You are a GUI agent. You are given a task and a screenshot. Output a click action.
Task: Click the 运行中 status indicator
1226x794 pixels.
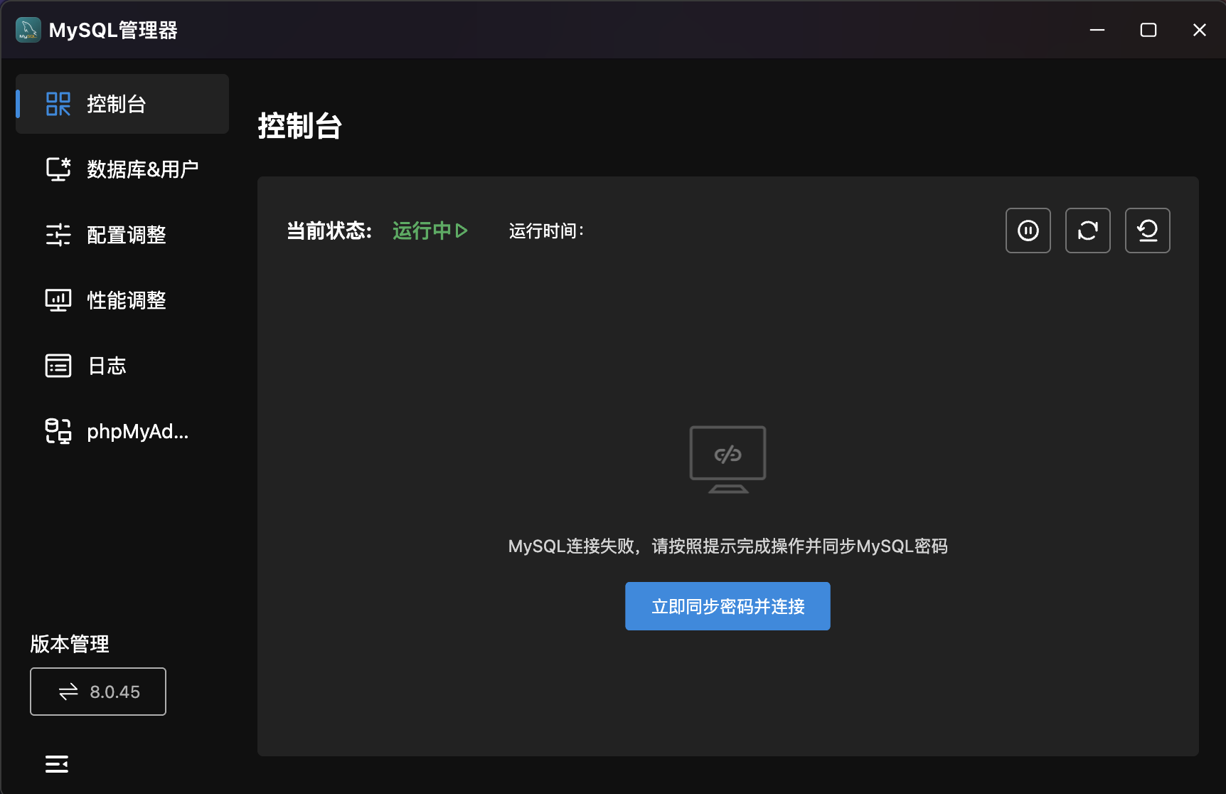coord(430,231)
